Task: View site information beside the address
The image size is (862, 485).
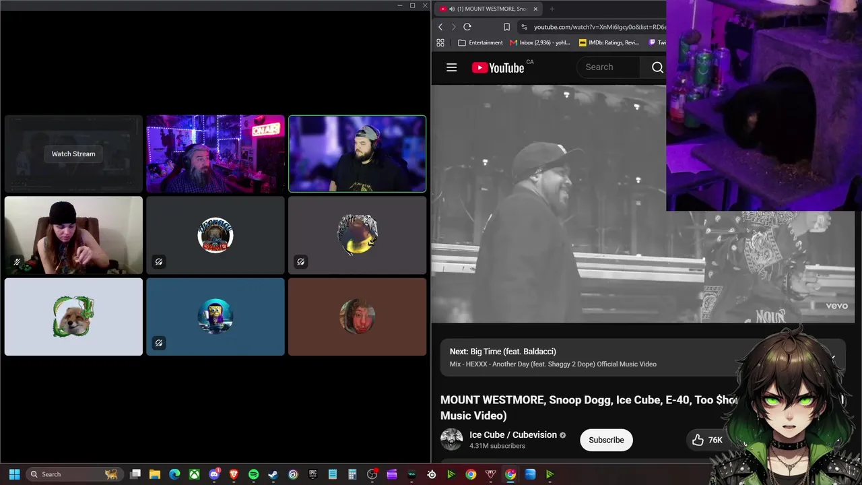Action: [x=524, y=27]
